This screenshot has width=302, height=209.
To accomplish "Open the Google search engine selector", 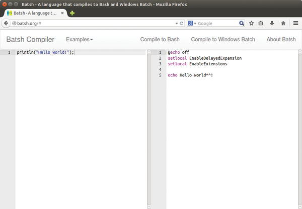I will click(192, 23).
